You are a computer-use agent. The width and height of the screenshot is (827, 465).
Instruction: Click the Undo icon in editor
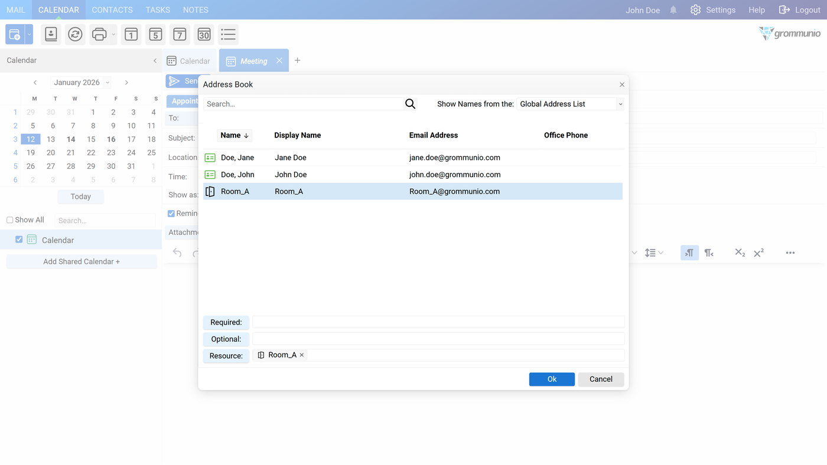pyautogui.click(x=177, y=253)
